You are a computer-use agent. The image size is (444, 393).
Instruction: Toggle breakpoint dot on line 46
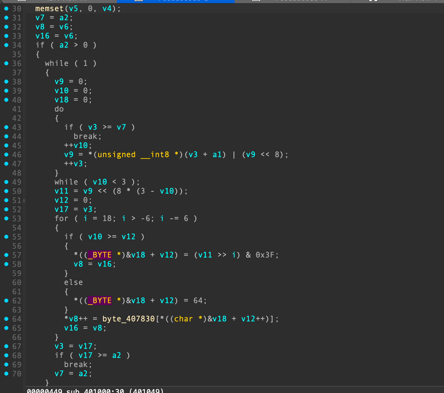(x=6, y=155)
